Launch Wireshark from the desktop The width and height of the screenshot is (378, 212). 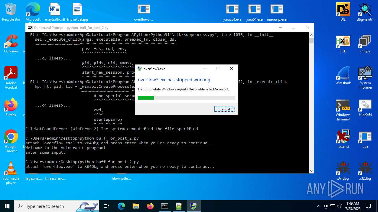click(343, 76)
